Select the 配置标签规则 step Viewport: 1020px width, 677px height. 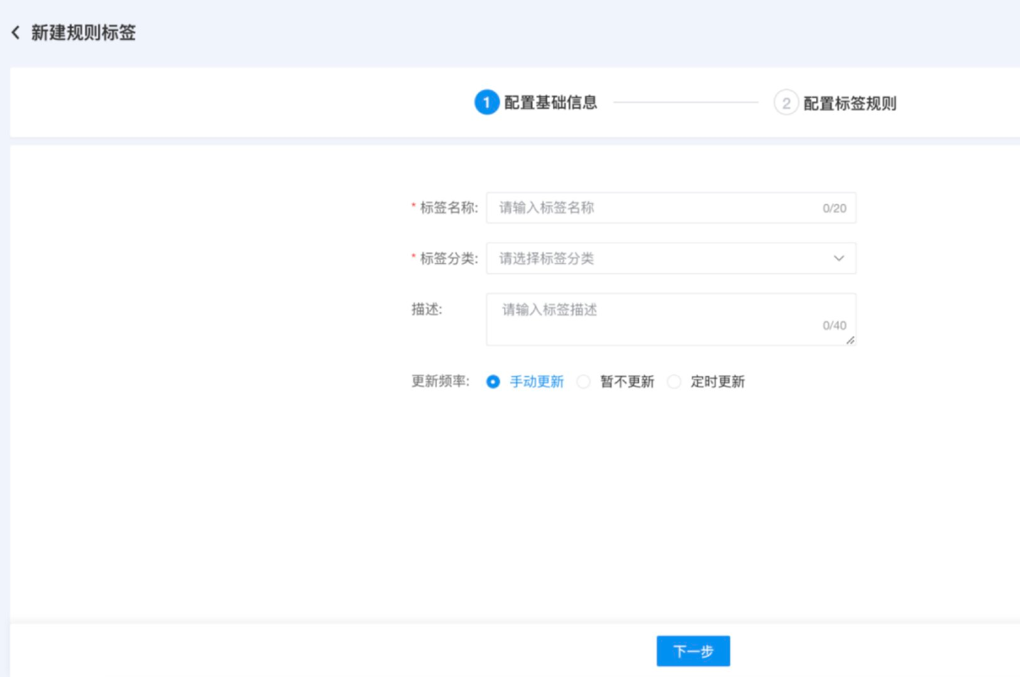(849, 103)
